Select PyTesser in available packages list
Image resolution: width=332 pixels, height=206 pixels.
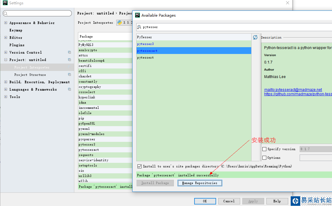(x=194, y=37)
